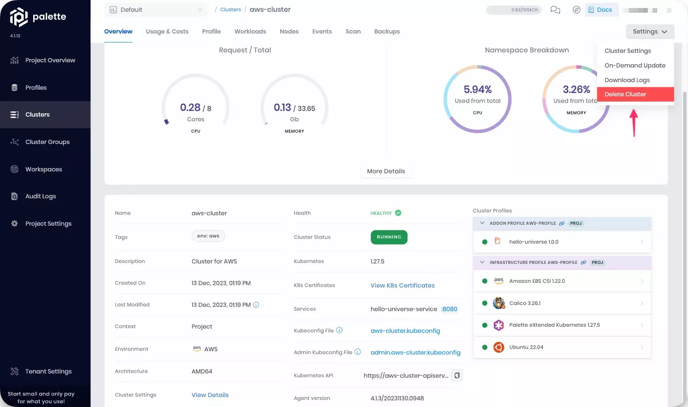Click the RUNNING status badge
Viewport: 688px width, 407px height.
point(389,237)
